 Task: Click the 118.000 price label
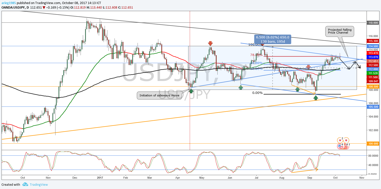click(373, 23)
